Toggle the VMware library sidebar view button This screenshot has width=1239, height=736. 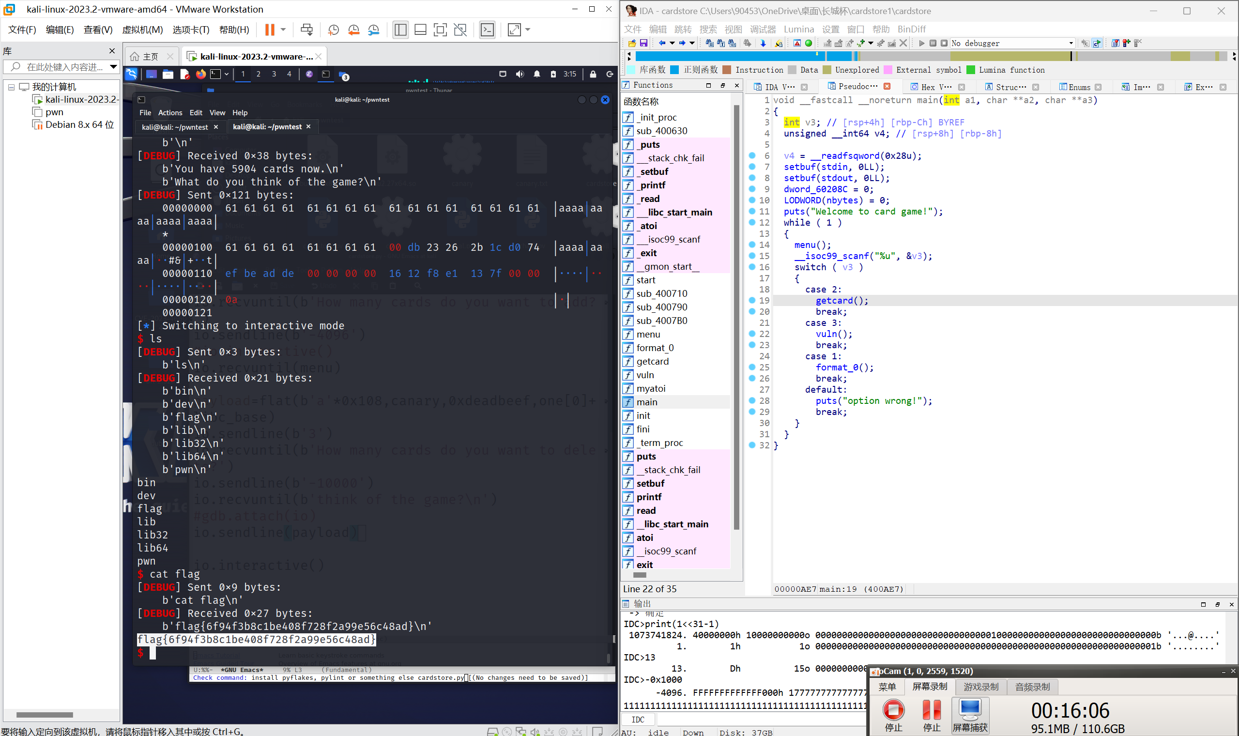coord(400,30)
